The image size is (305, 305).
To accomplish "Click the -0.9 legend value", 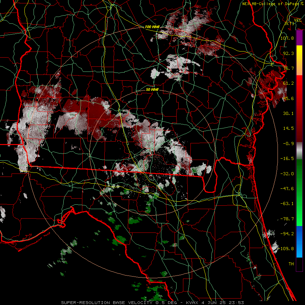I will click(x=288, y=144).
